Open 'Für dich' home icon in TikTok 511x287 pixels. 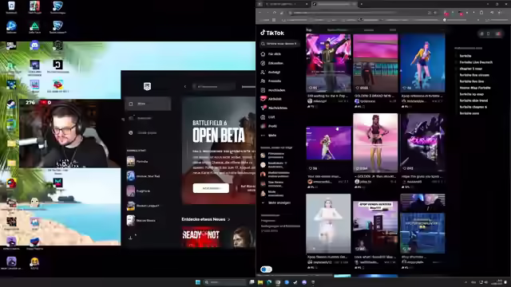tap(263, 54)
